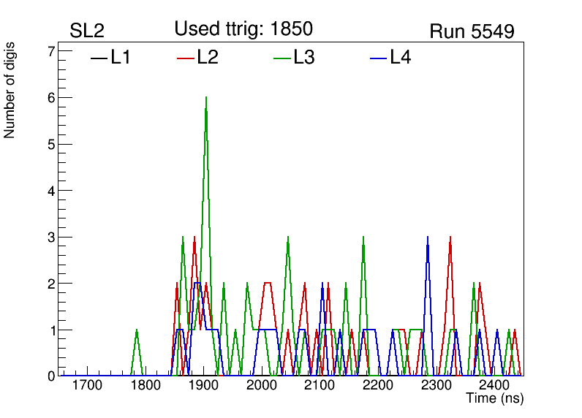This screenshot has width=582, height=418.
Task: Select the 'Time (ns)' x-axis title
Action: click(495, 399)
